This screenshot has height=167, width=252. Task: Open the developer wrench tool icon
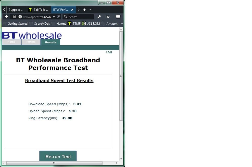(99, 17)
